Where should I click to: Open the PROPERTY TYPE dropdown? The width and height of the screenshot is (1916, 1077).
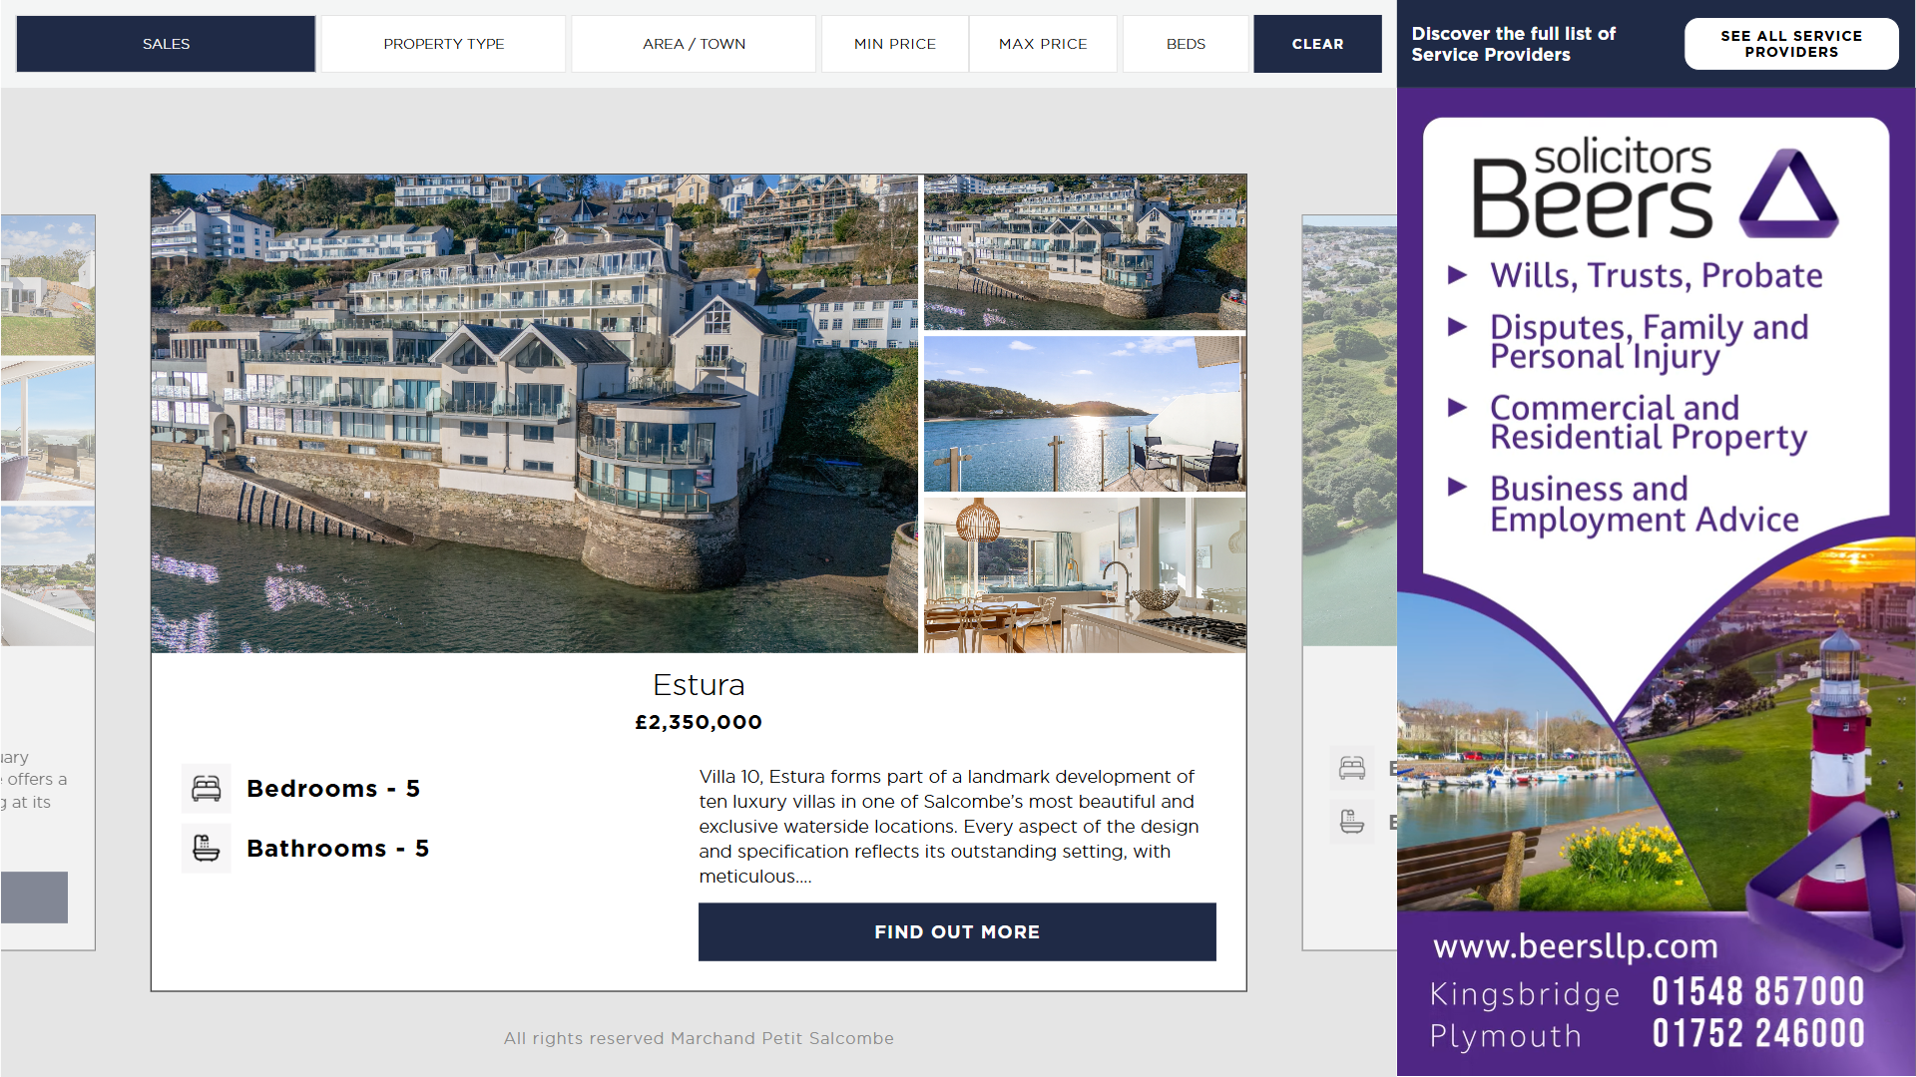pyautogui.click(x=444, y=44)
